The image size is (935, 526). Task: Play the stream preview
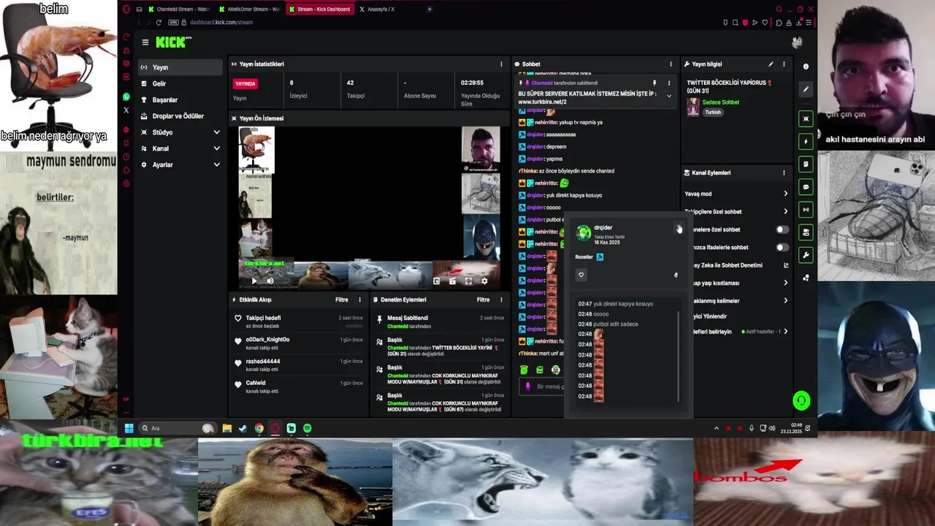click(x=254, y=281)
